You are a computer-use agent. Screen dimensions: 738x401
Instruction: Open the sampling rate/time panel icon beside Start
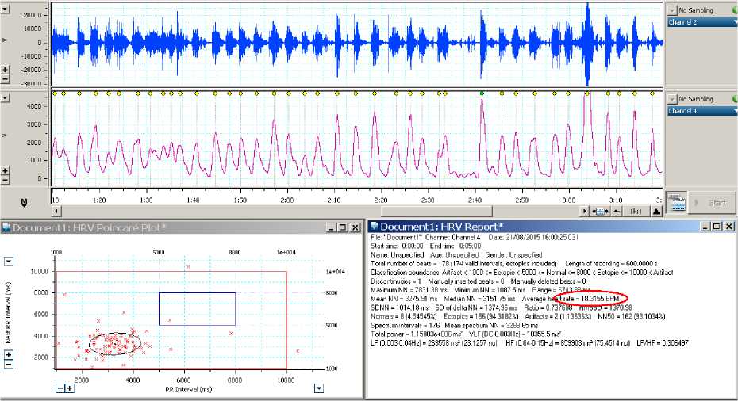point(676,202)
